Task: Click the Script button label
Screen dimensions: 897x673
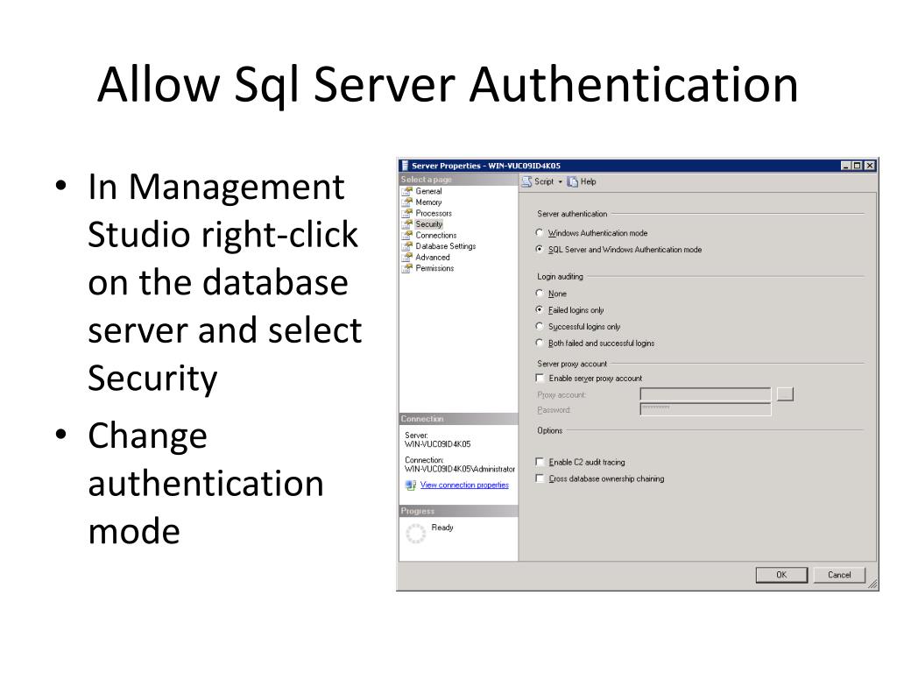Action: 544,181
